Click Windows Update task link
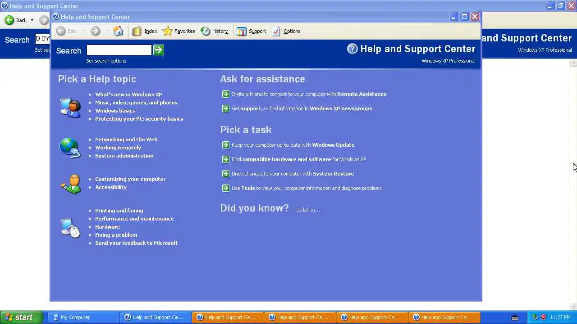Viewport: 577px width, 324px height. click(x=293, y=145)
